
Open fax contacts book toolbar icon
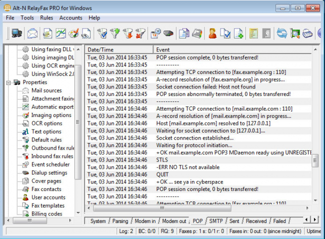(197, 33)
